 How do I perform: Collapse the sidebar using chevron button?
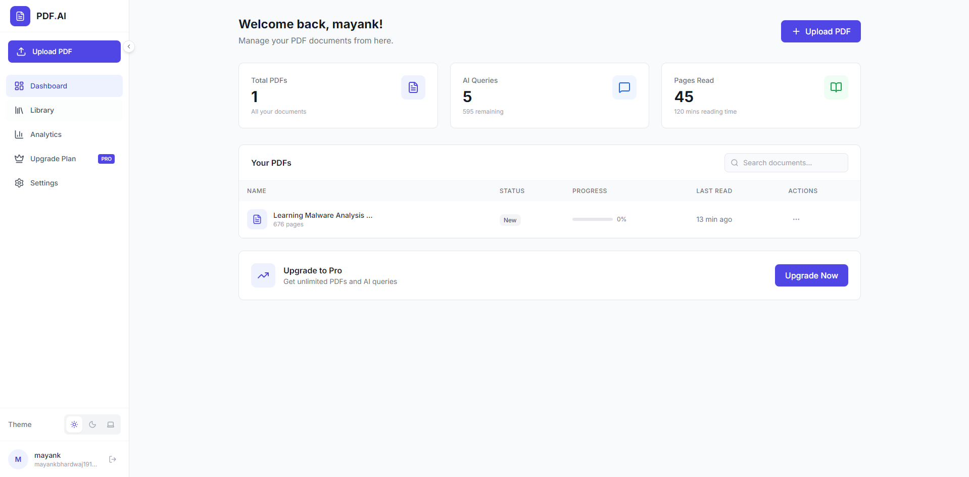pyautogui.click(x=129, y=46)
